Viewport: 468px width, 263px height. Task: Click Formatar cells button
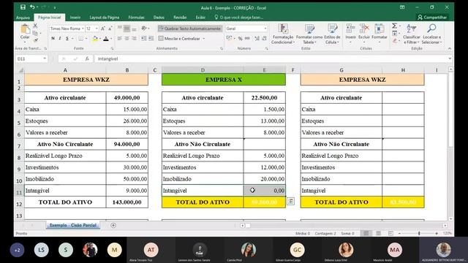(380, 34)
